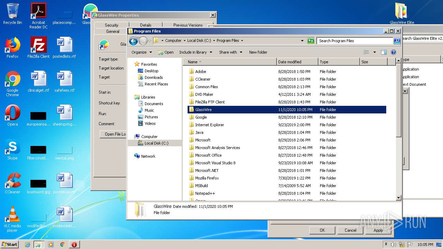
Task: Click the Apply button in the dialog
Action: tap(378, 230)
